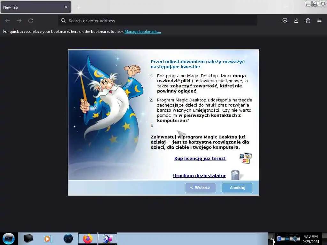Click the search magnifier icon in the address bar
This screenshot has width=327, height=245.
click(63, 21)
